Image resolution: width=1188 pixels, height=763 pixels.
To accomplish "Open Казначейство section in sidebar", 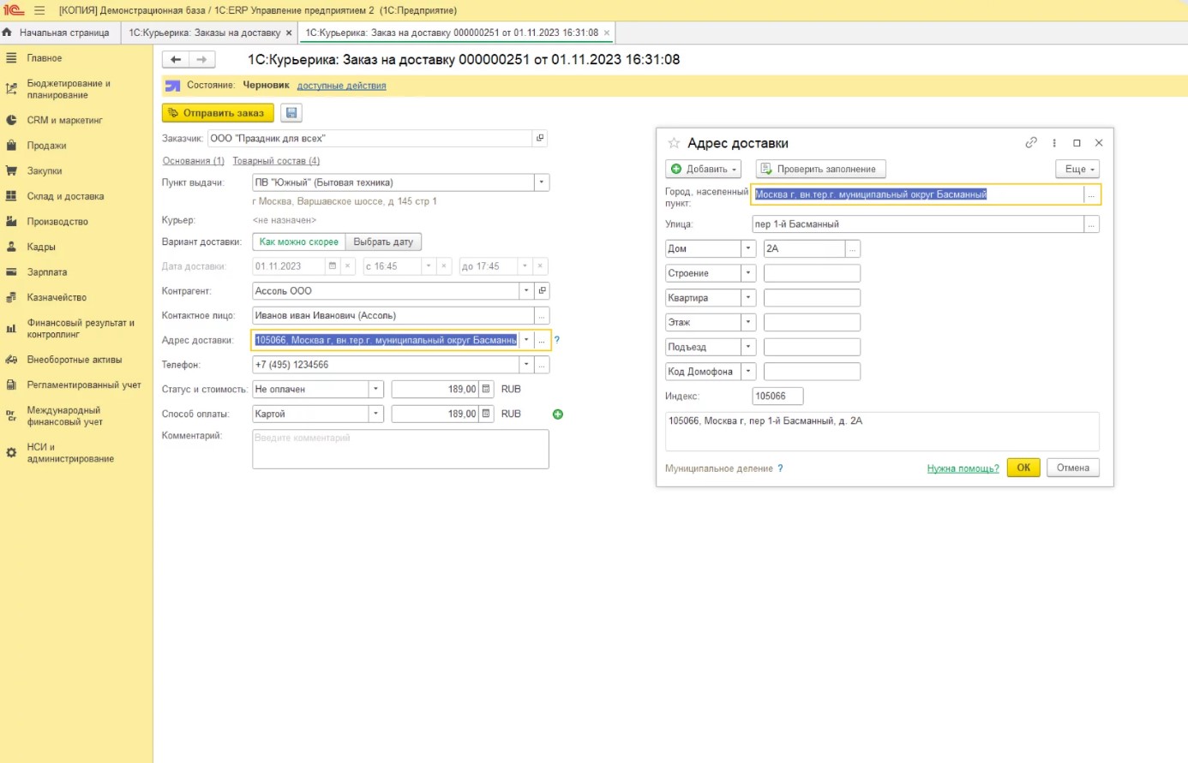I will (x=57, y=297).
